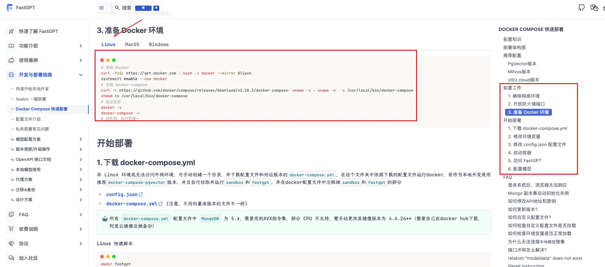This screenshot has height=267, width=605.
Task: Collapse the 开发与部署指南 section chevron
Action: 81,75
